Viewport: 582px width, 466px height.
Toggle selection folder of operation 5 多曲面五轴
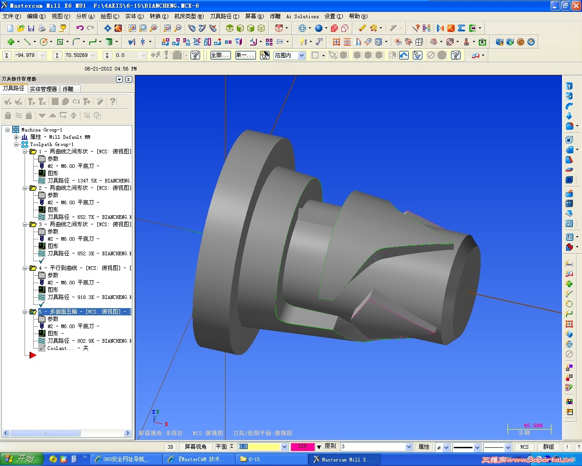[33, 312]
